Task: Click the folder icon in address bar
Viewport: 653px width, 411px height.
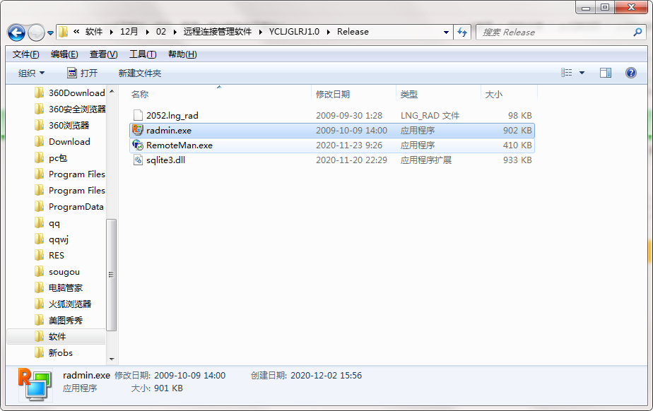Action: pyautogui.click(x=63, y=32)
